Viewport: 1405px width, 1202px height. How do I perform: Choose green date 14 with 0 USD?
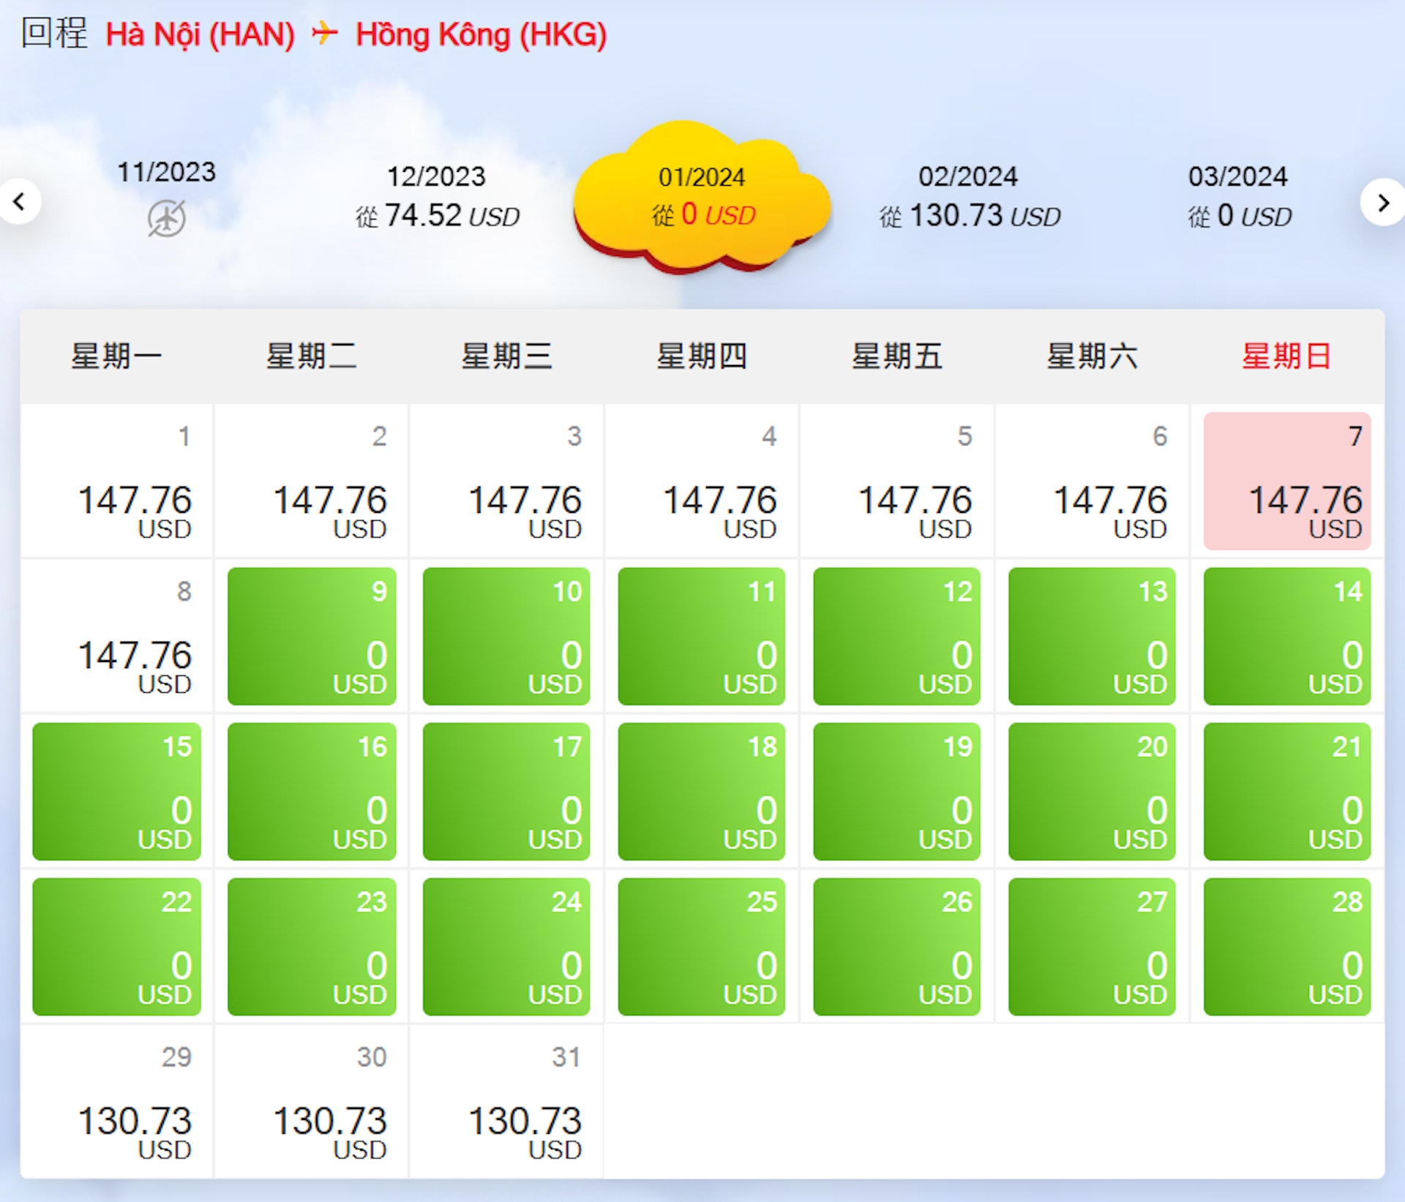click(x=1287, y=636)
